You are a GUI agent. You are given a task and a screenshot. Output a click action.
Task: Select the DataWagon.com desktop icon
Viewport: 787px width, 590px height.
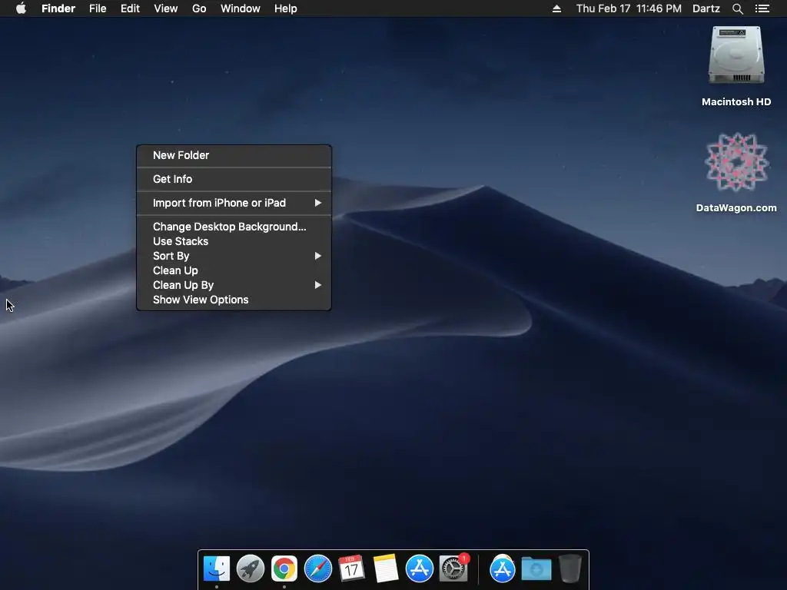click(736, 162)
